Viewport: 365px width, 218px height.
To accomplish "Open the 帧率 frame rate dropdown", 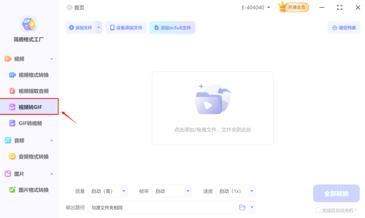I will point(172,191).
